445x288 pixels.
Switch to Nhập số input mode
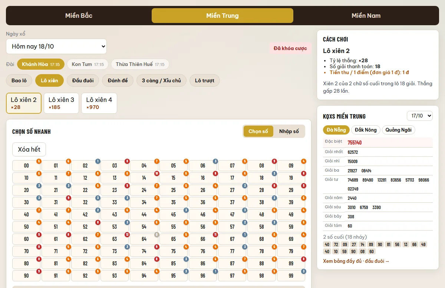coord(289,131)
